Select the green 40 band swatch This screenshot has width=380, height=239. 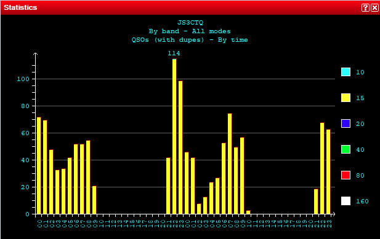click(346, 149)
